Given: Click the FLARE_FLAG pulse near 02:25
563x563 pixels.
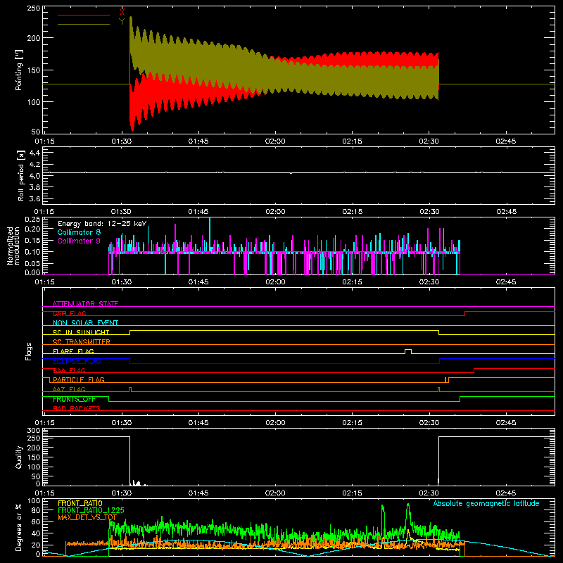Looking at the screenshot, I should (408, 351).
